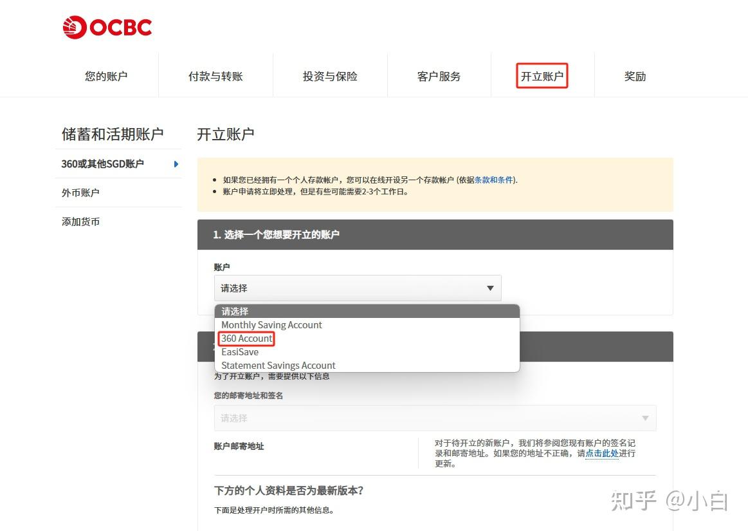The width and height of the screenshot is (748, 531).
Task: Click the OCBC logo
Action: pos(106,26)
